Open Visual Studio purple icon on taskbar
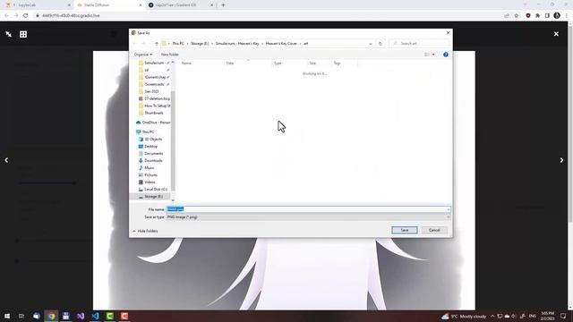Image resolution: width=573 pixels, height=322 pixels. [81, 316]
